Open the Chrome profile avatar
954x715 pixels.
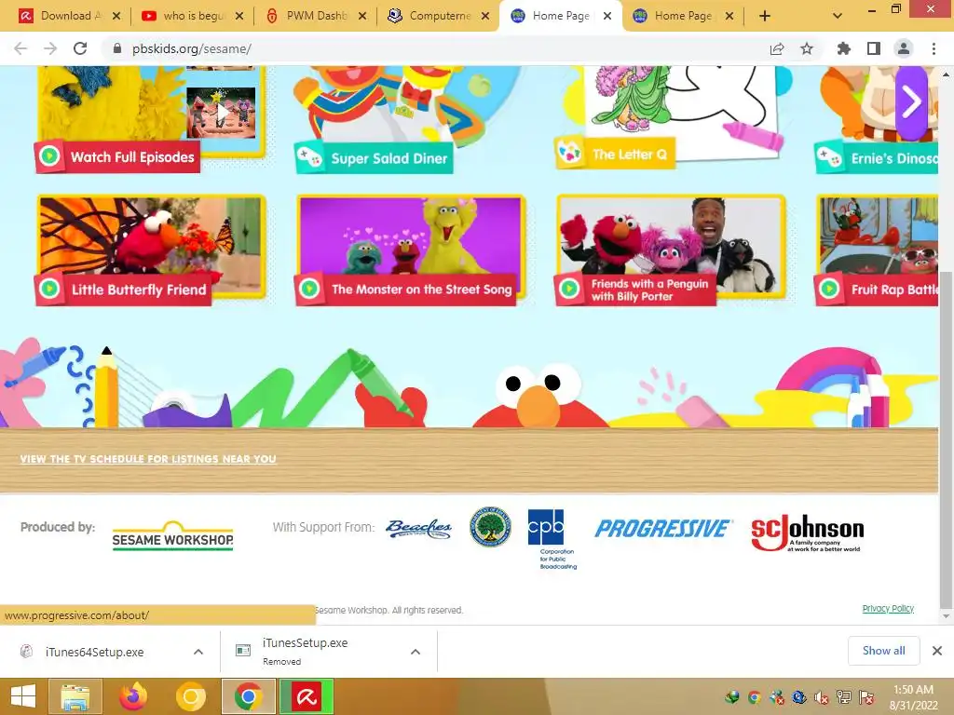904,48
